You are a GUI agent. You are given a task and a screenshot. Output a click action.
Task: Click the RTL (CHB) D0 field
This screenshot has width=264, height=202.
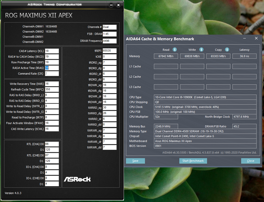[x=52, y=155]
